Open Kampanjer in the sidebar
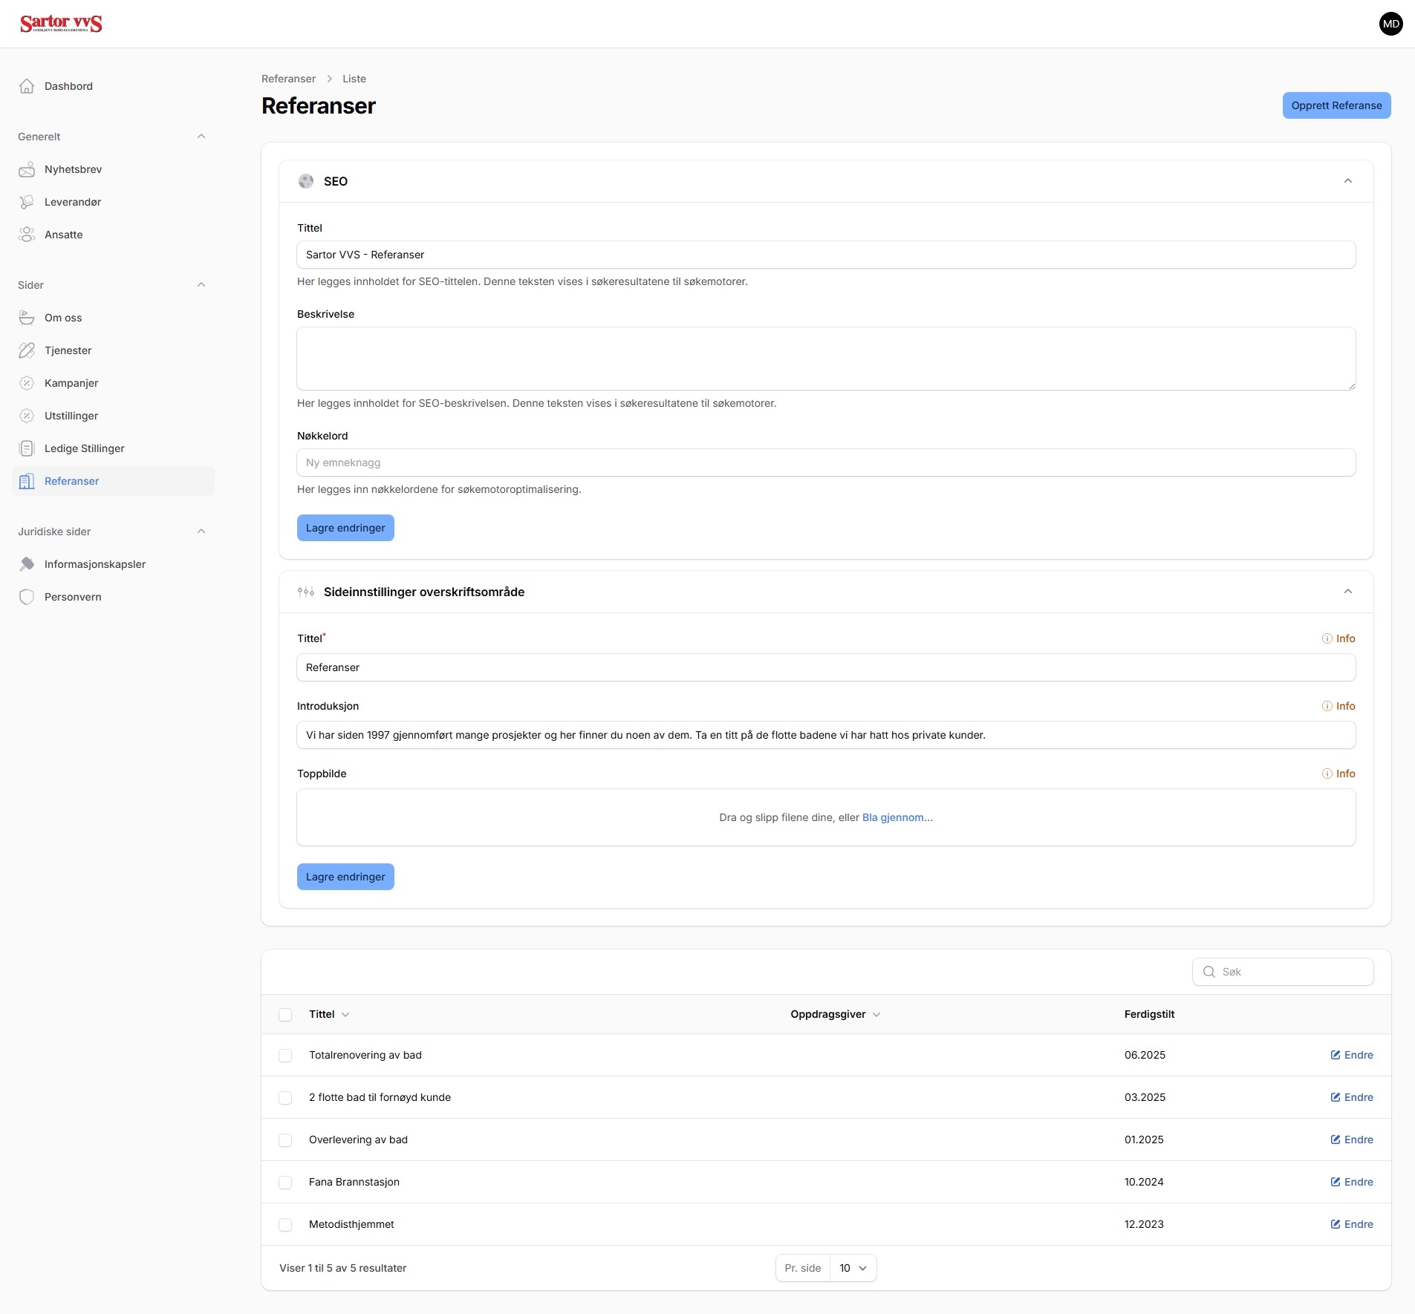Image resolution: width=1415 pixels, height=1314 pixels. 71,383
